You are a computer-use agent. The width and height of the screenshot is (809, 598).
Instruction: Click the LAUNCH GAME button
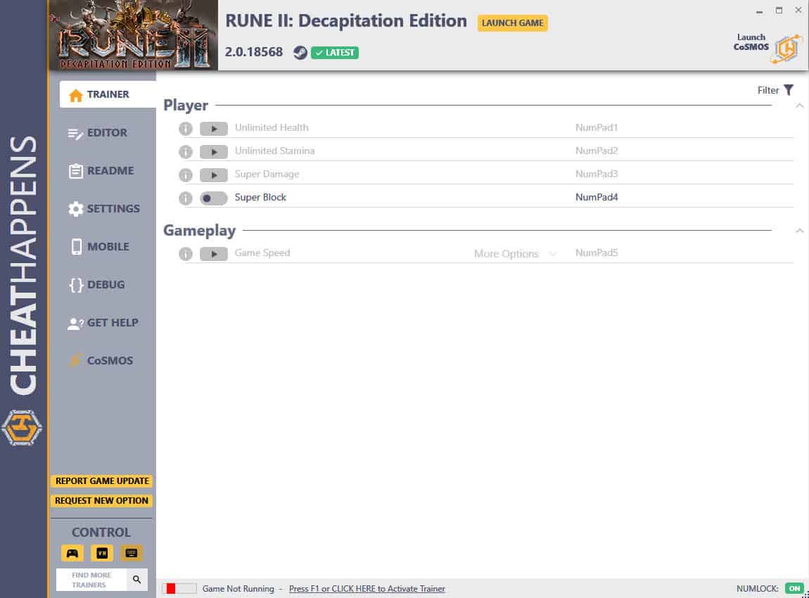tap(512, 23)
